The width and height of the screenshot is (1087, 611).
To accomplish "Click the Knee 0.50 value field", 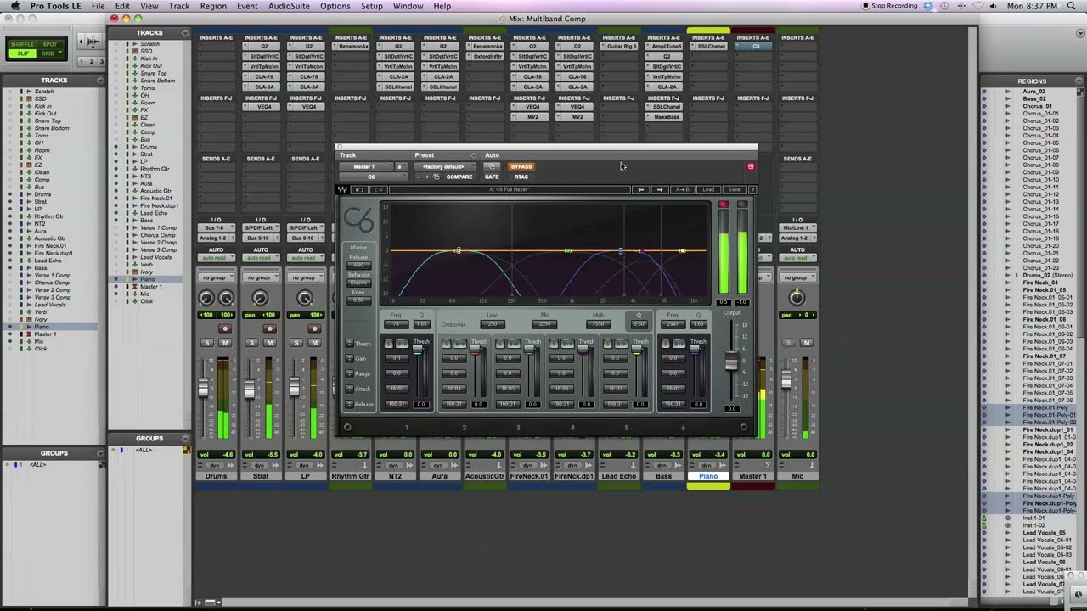I will point(359,300).
